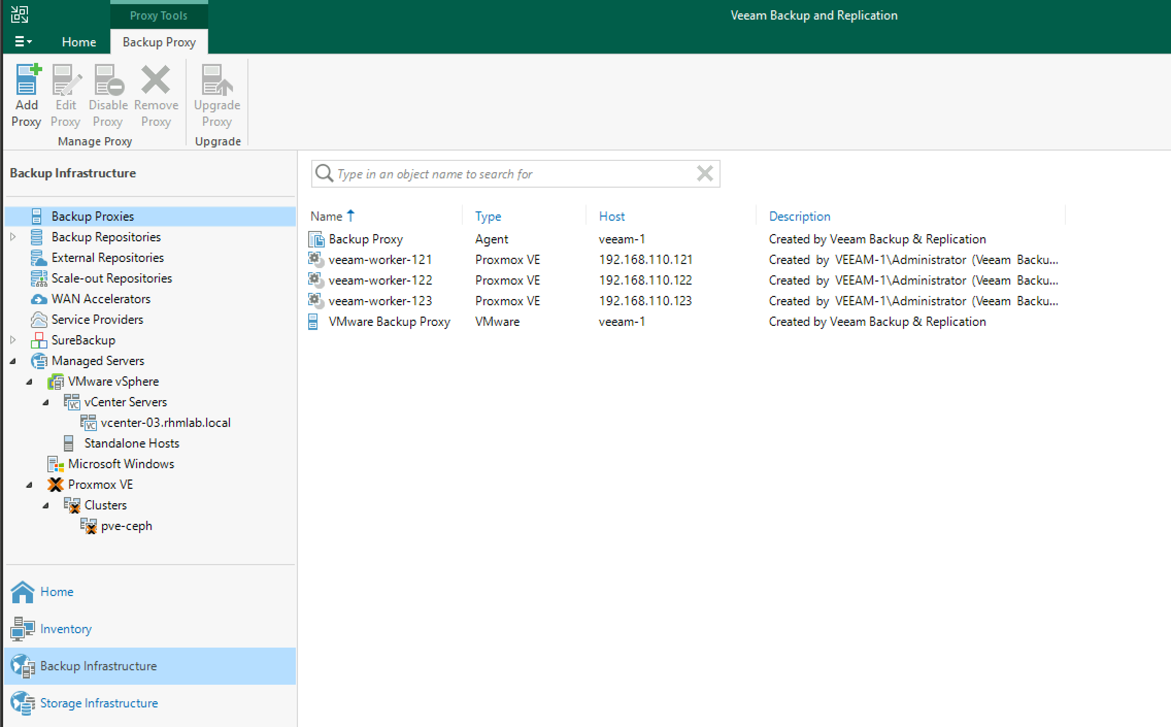Collapse the Proxmox VE node

(30, 485)
